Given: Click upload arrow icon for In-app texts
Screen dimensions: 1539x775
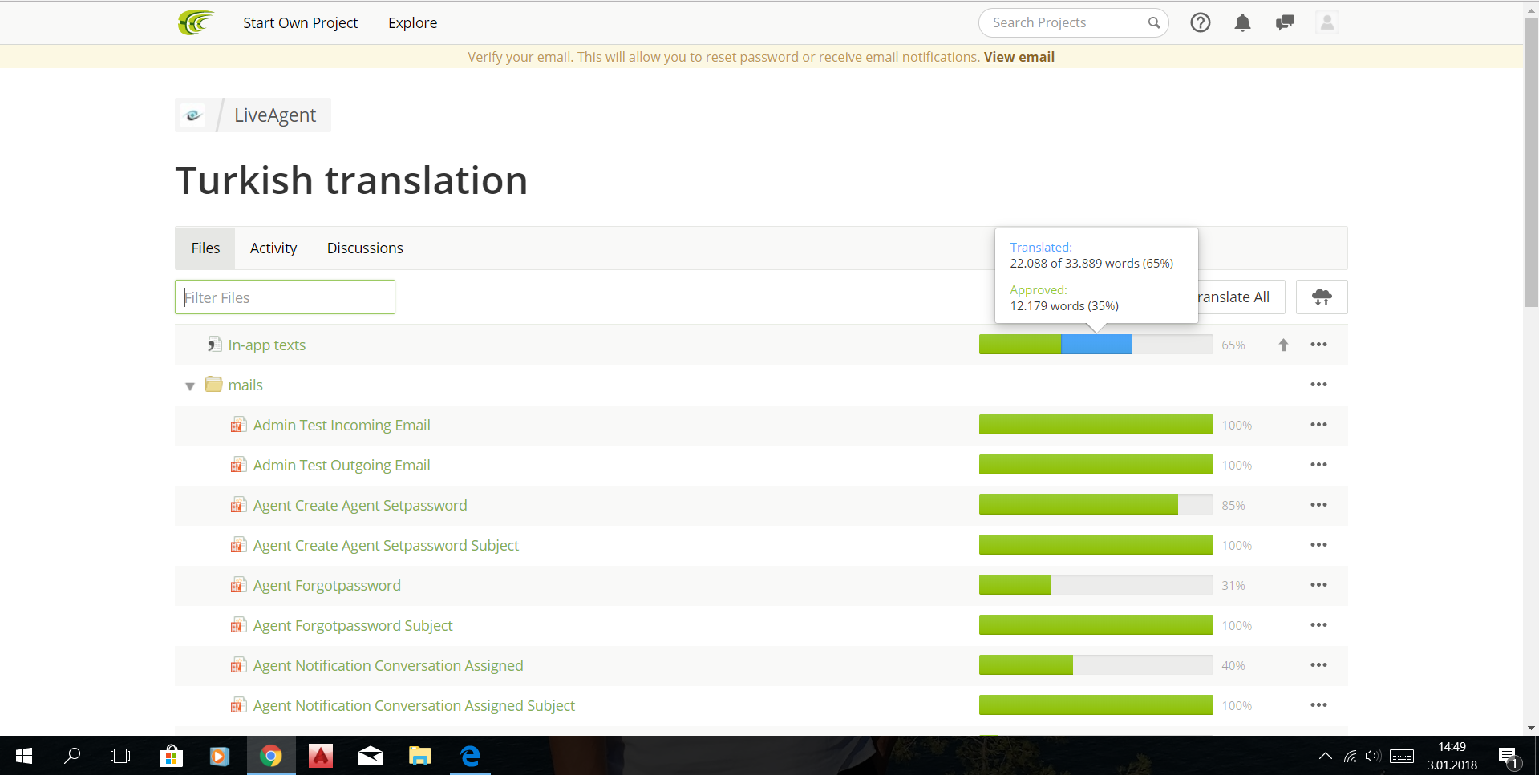Looking at the screenshot, I should pyautogui.click(x=1283, y=345).
